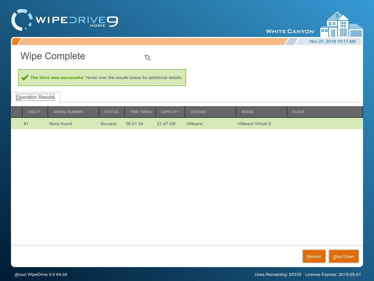Click the CAPACITY column header
Viewport: 374px width, 281px height.
[x=171, y=112]
